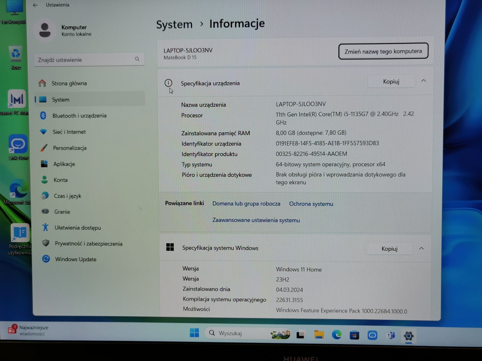Viewport: 482px width, 361px height.
Task: Select version value 23H2
Action: coord(283,279)
